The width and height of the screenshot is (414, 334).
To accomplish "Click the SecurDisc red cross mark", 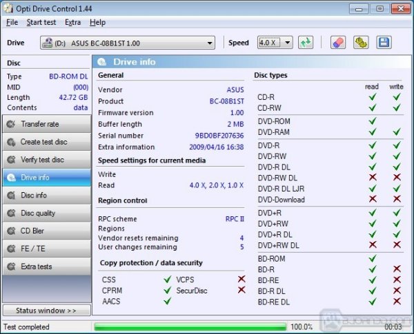I will point(241,290).
